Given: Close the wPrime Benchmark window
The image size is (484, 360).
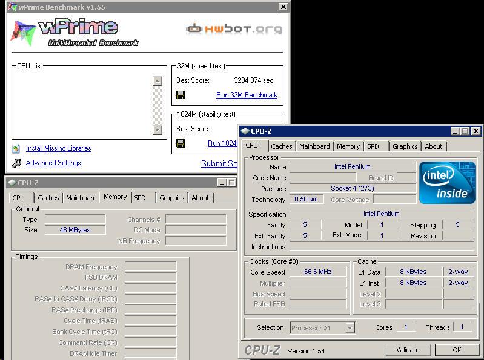Looking at the screenshot, I should coord(283,7).
